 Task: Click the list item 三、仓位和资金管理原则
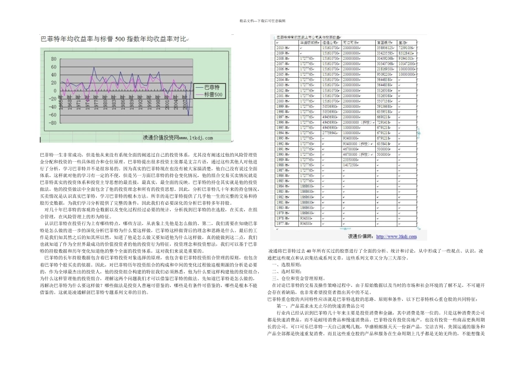click(298, 278)
